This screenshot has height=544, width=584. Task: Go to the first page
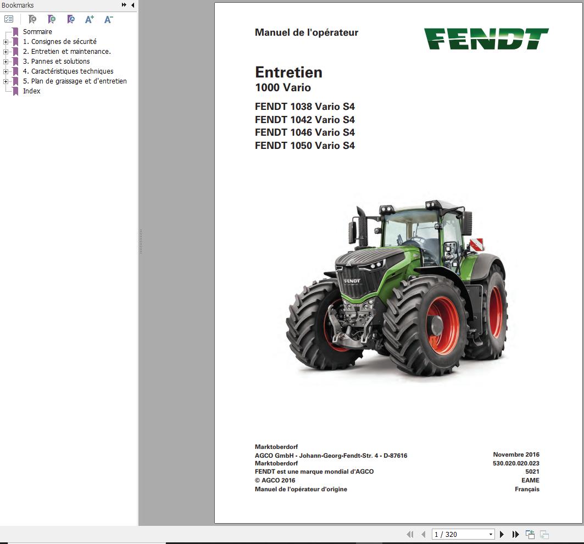410,534
